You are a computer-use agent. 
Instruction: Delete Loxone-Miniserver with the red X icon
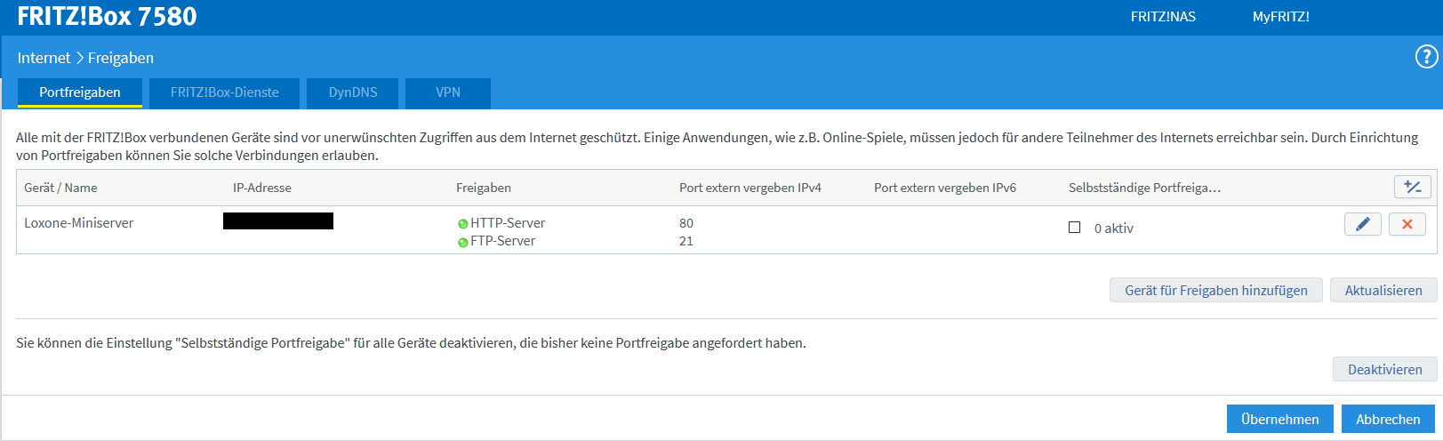point(1407,224)
